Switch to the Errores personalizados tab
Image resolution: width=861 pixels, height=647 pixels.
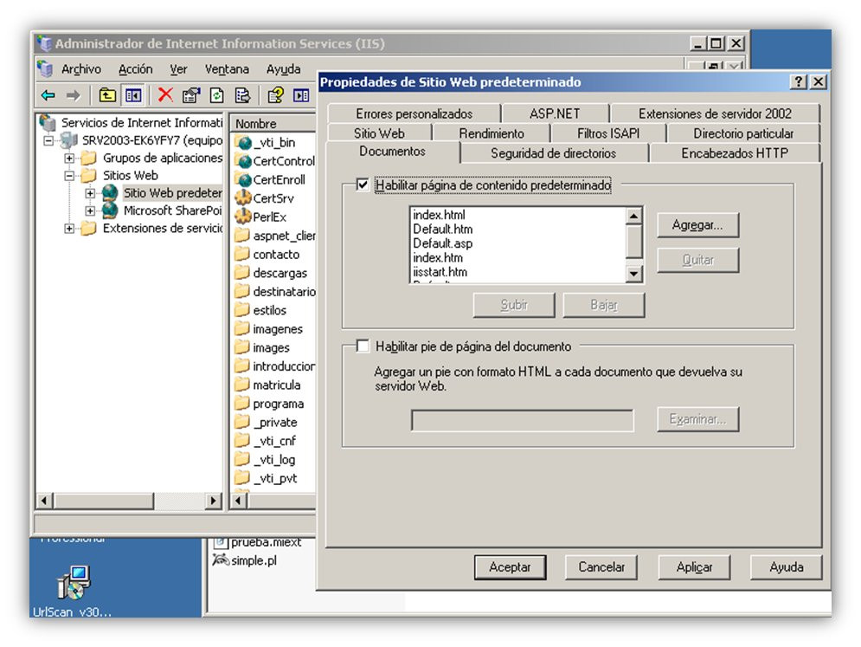(x=414, y=113)
